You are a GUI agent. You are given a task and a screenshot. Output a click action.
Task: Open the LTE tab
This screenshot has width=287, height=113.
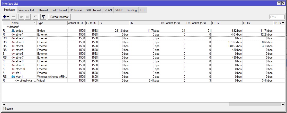pos(143,10)
